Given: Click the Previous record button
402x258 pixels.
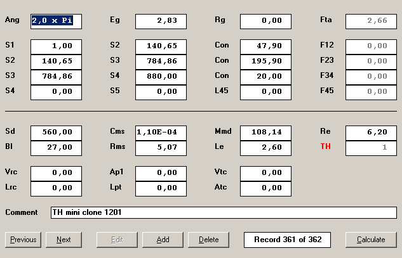Looking at the screenshot, I should click(x=23, y=240).
